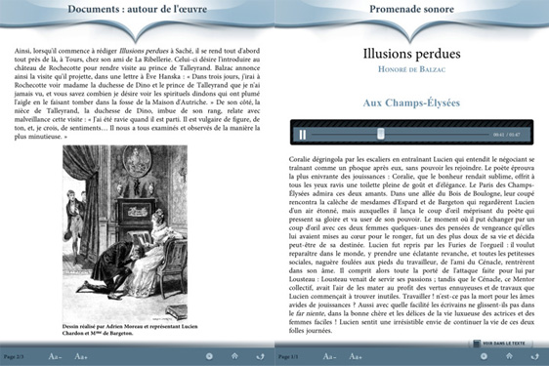Screen dimensions: 549x366
Task: Click the 'Page 2/3' indicator
Action: [14, 357]
